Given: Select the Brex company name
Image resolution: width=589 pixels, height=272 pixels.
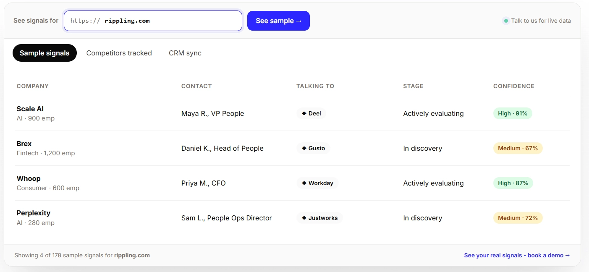Looking at the screenshot, I should click(x=24, y=144).
